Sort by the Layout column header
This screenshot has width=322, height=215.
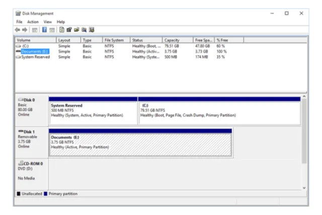[x=68, y=40]
